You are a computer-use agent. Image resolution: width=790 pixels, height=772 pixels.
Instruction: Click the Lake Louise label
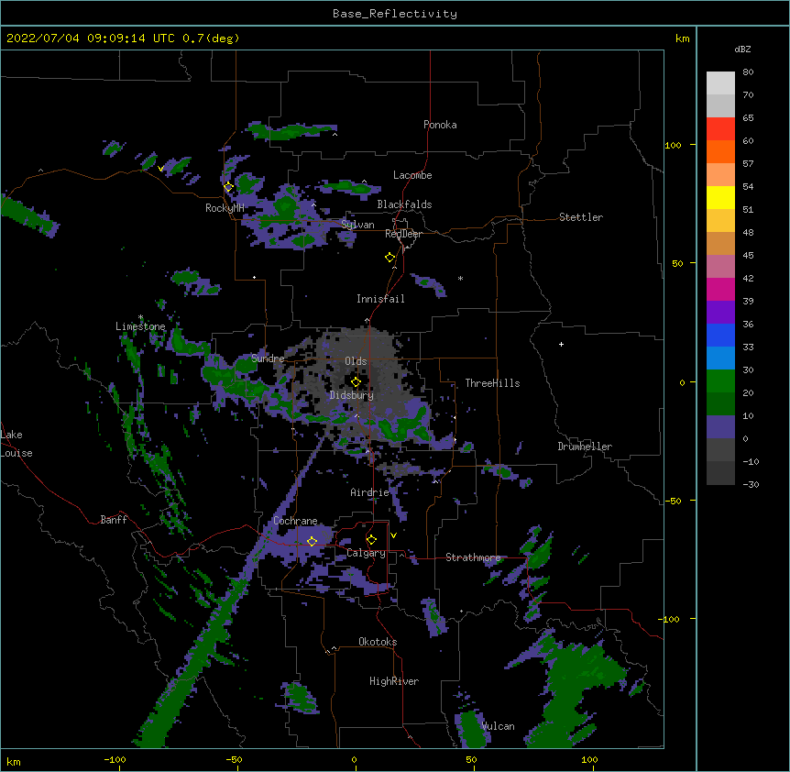click(x=16, y=444)
